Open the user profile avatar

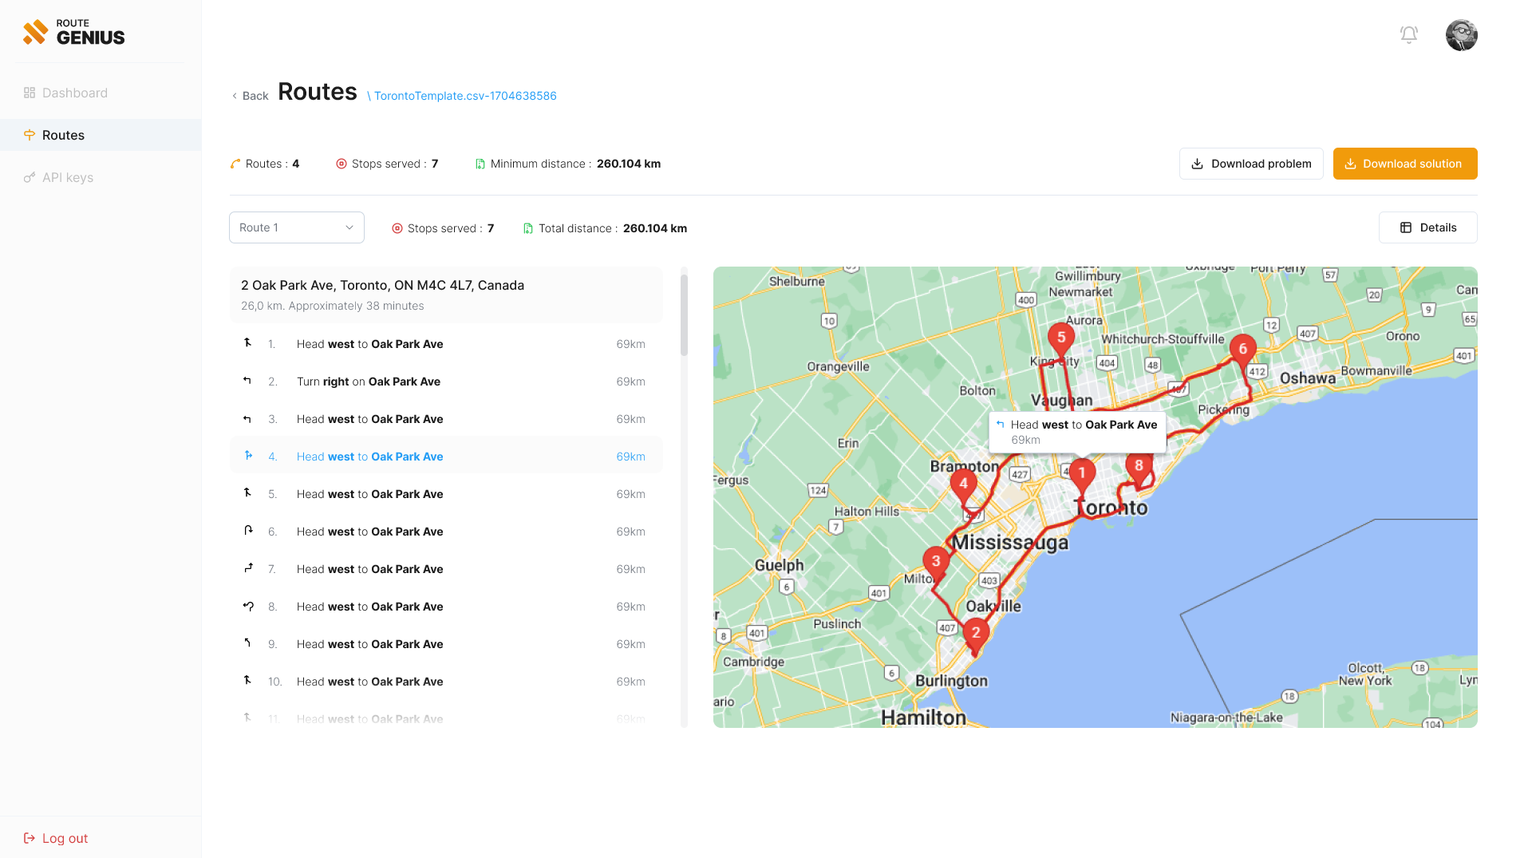(1461, 34)
